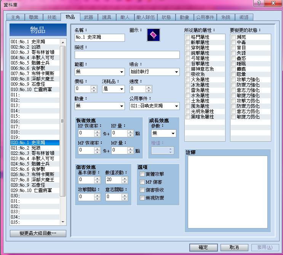Image resolution: width=283 pixels, height=255 pixels.
Task: Click the 變更最大條目數 button
Action: click(x=38, y=233)
